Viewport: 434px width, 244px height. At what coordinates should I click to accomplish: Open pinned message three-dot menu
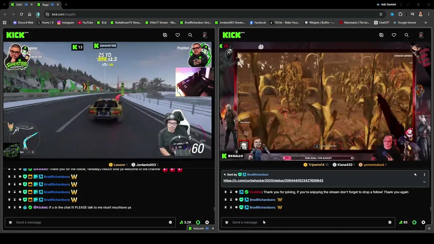(424, 175)
